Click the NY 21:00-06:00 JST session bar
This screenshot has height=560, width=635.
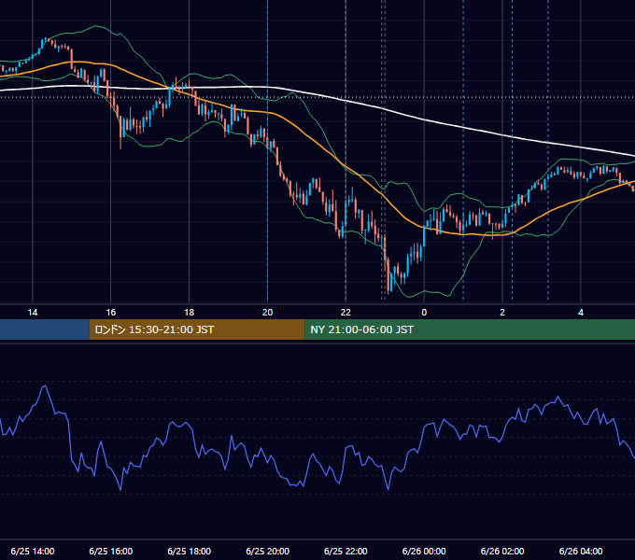[x=470, y=329]
